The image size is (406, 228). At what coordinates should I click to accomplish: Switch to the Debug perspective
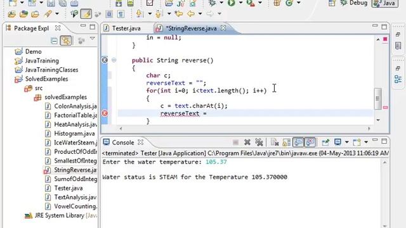[x=354, y=3]
